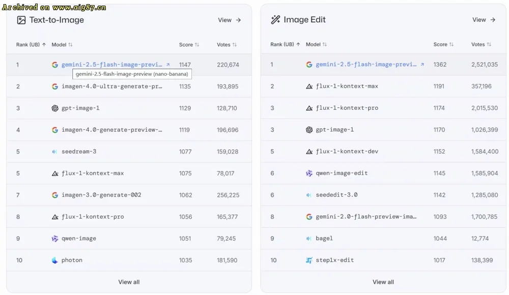Click the Google icon beside imagen-4.0-generate-preview
This screenshot has width=509, height=295.
click(x=55, y=130)
